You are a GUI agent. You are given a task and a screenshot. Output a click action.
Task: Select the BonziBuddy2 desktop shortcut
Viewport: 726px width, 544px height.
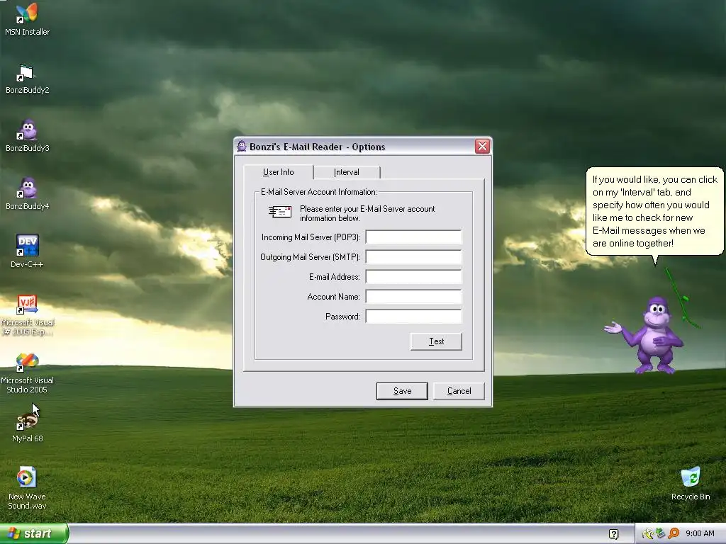point(27,79)
